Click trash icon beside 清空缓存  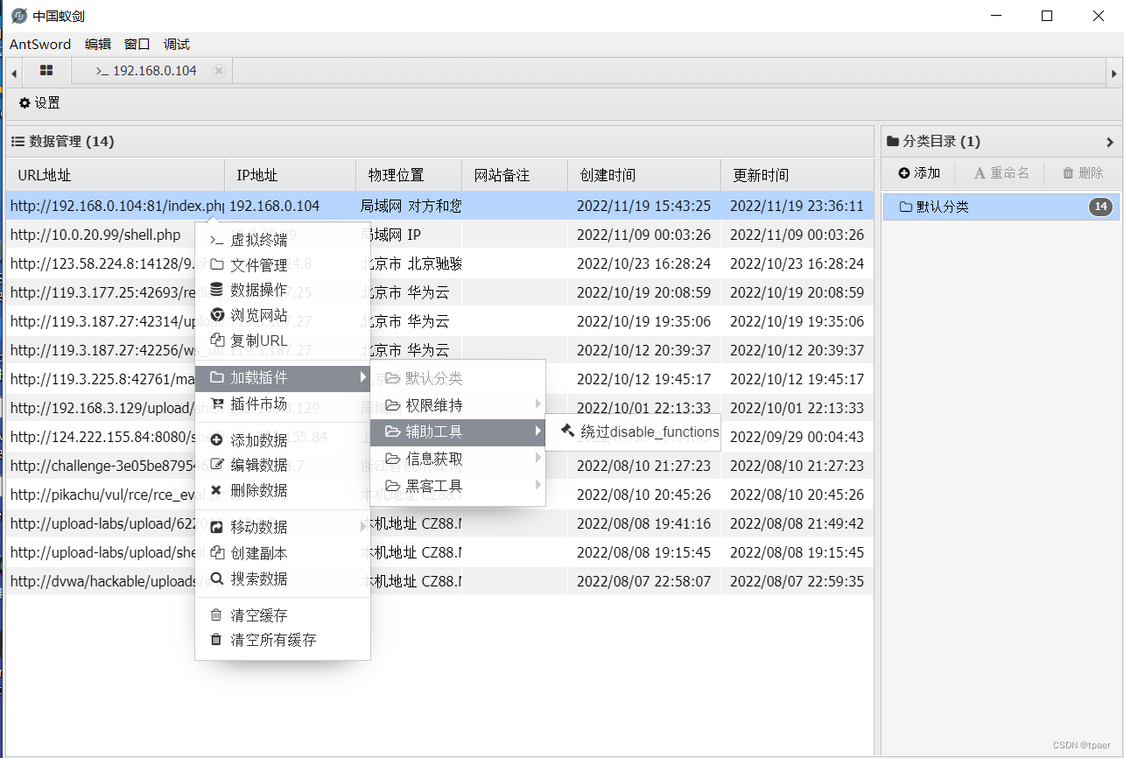(x=216, y=614)
